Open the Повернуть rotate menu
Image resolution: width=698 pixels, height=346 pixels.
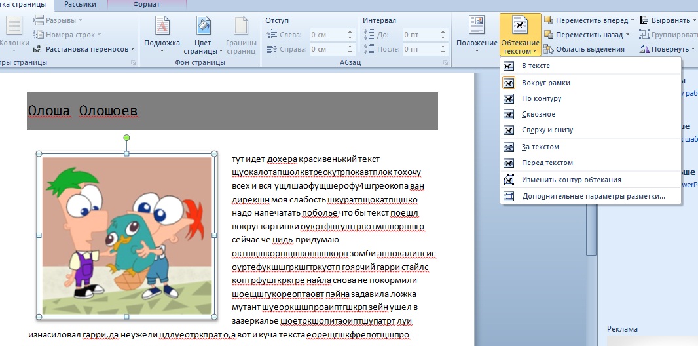tap(667, 49)
